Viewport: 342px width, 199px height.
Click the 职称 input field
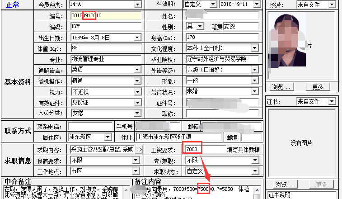(222, 114)
